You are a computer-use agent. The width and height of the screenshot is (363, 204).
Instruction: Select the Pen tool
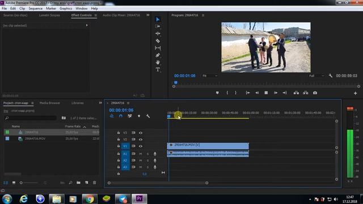point(158,56)
